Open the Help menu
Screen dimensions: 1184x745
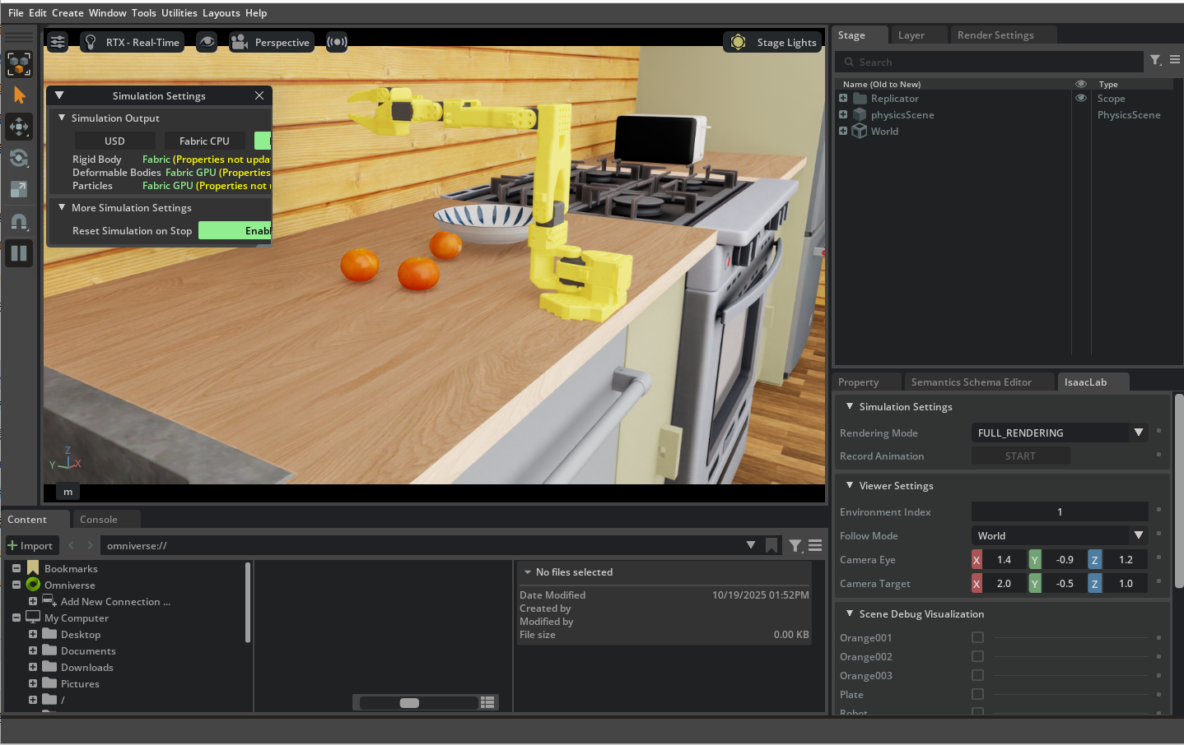tap(256, 13)
